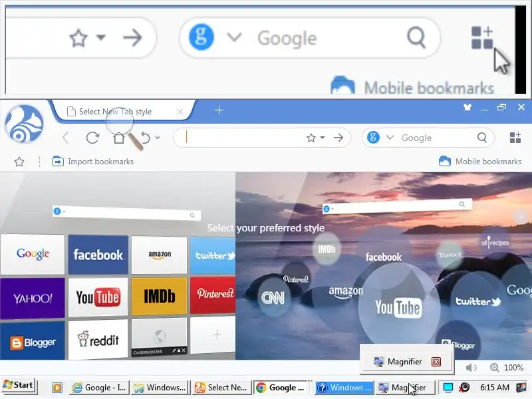
Task: Expand the undo closed tabs dropdown arrow
Action: tap(158, 138)
